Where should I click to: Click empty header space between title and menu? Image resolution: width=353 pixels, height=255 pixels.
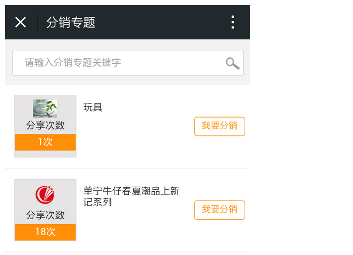159,22
